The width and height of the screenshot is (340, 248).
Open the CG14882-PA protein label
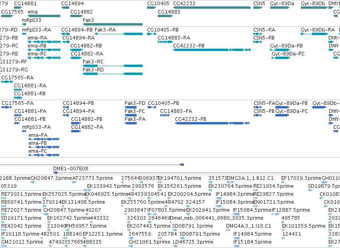pyautogui.click(x=87, y=127)
